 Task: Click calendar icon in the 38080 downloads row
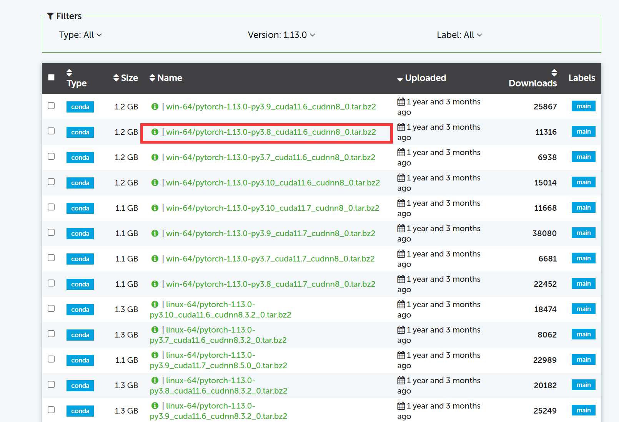(x=401, y=228)
